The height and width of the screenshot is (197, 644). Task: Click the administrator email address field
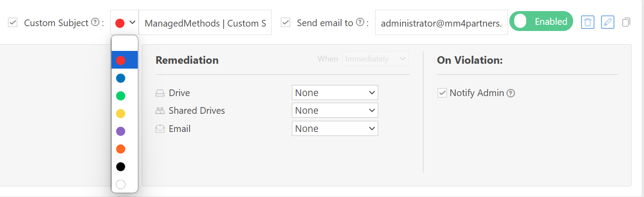click(x=441, y=23)
